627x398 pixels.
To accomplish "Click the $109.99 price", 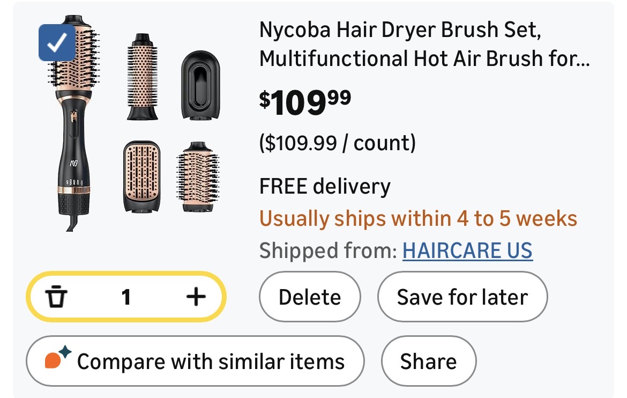I will tap(305, 101).
